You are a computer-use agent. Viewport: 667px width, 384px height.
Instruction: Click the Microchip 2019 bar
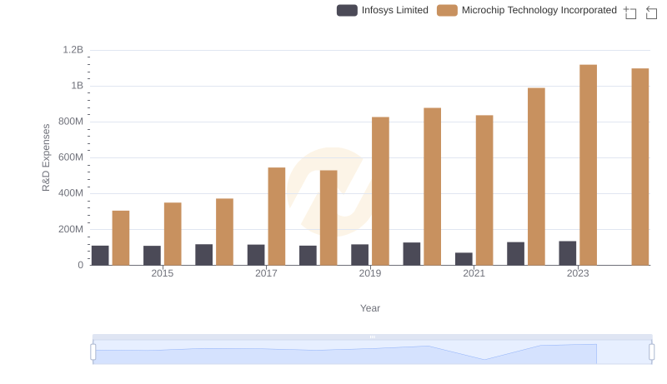click(380, 191)
